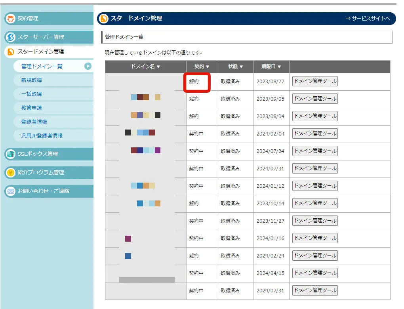Click the 契約管理 sidebar icon

pos(11,19)
